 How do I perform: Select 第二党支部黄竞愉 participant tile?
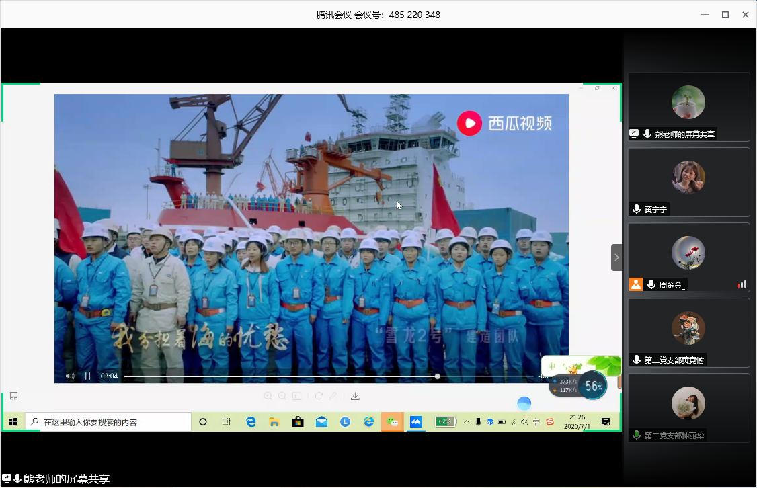(x=688, y=332)
